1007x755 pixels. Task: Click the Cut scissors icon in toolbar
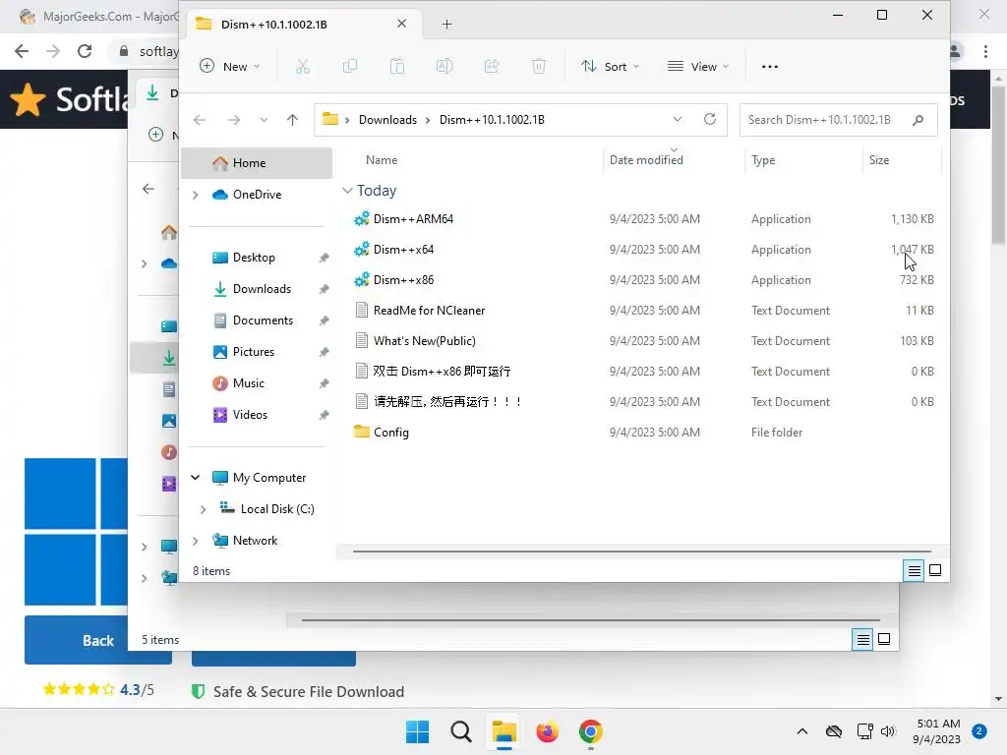[303, 66]
